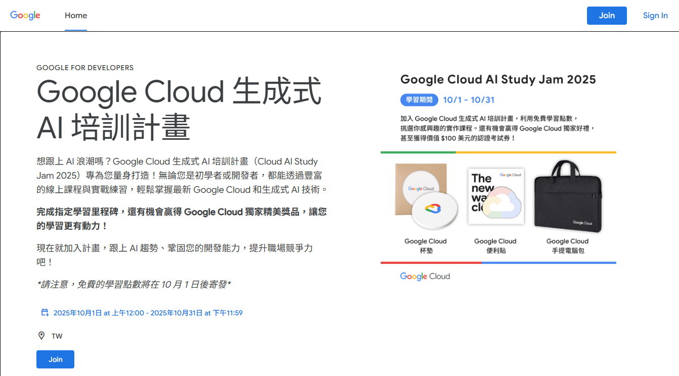
Task: Click the blue 學習期間 badge
Action: click(419, 100)
